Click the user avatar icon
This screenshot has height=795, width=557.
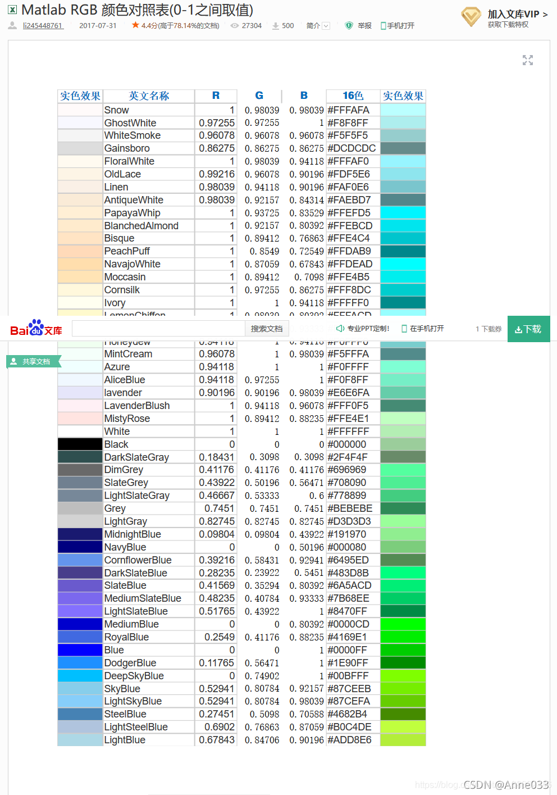12,25
